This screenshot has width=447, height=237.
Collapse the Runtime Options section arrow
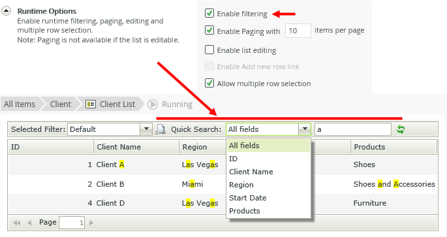coord(7,11)
